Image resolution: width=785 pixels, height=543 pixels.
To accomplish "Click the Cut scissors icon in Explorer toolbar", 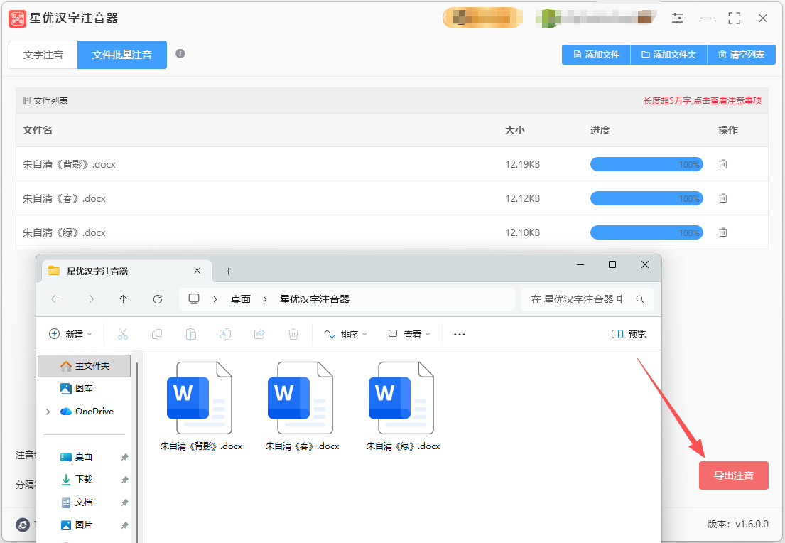I will [x=123, y=334].
